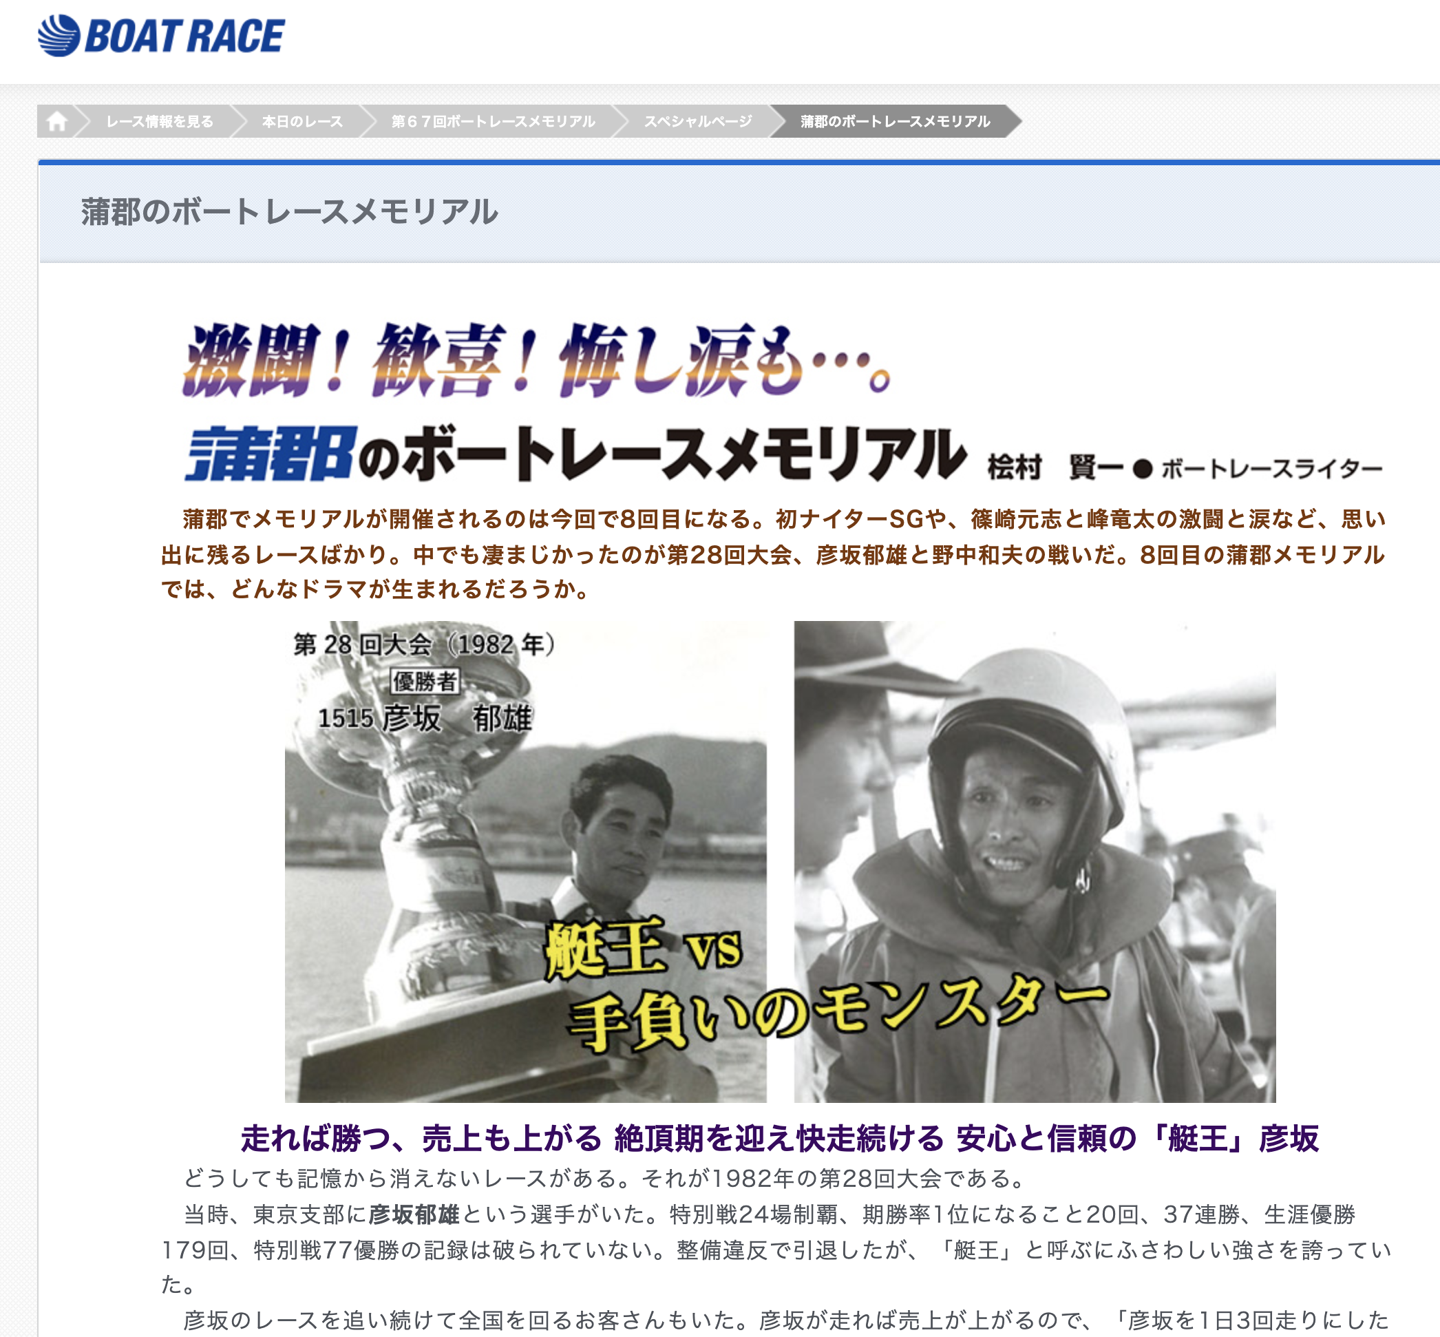Click the 激闘！歓喜！悔し涙も banner headline
The width and height of the screenshot is (1440, 1337).
pos(536,359)
